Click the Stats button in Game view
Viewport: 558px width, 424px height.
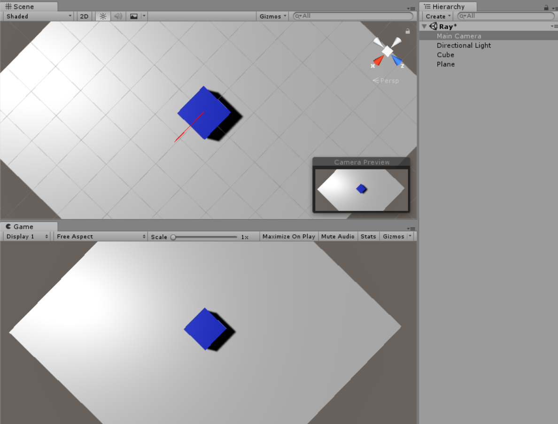368,236
